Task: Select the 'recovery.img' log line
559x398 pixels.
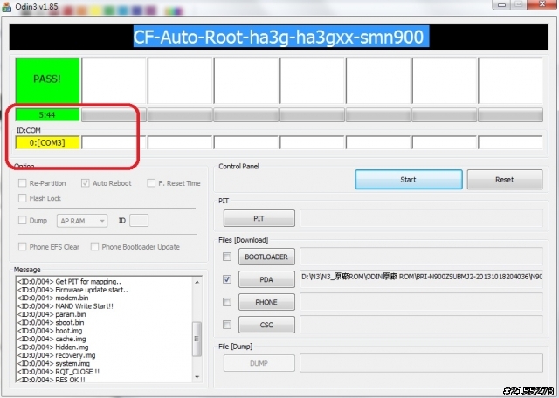Action: 56,355
